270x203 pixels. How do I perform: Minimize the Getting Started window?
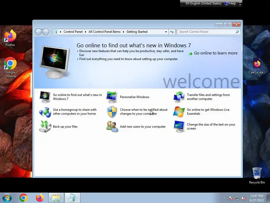coord(219,25)
